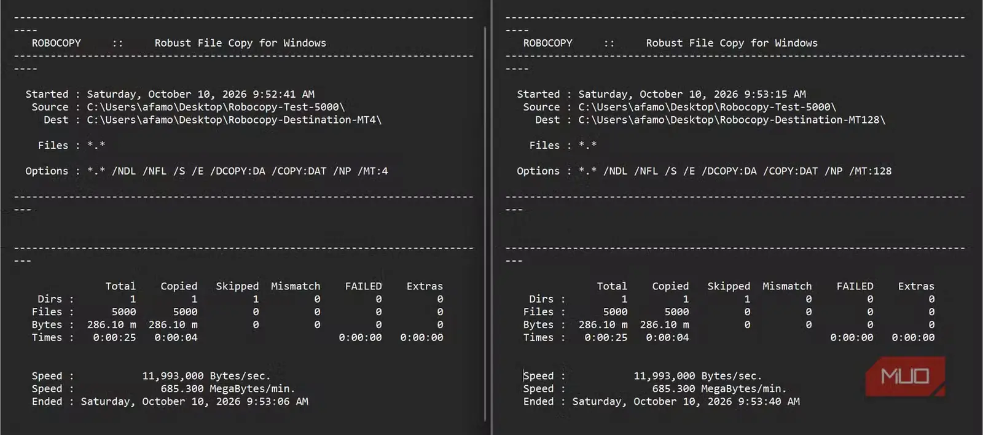Image resolution: width=983 pixels, height=435 pixels.
Task: Click the Robocopy-Destination-MT4 destination path
Action: pyautogui.click(x=234, y=120)
